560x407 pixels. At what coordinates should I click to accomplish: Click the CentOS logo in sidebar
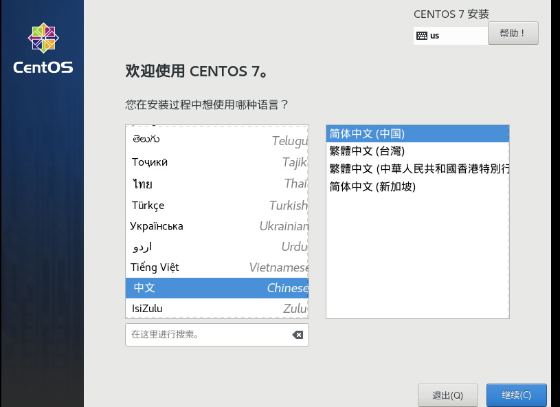coord(43,49)
